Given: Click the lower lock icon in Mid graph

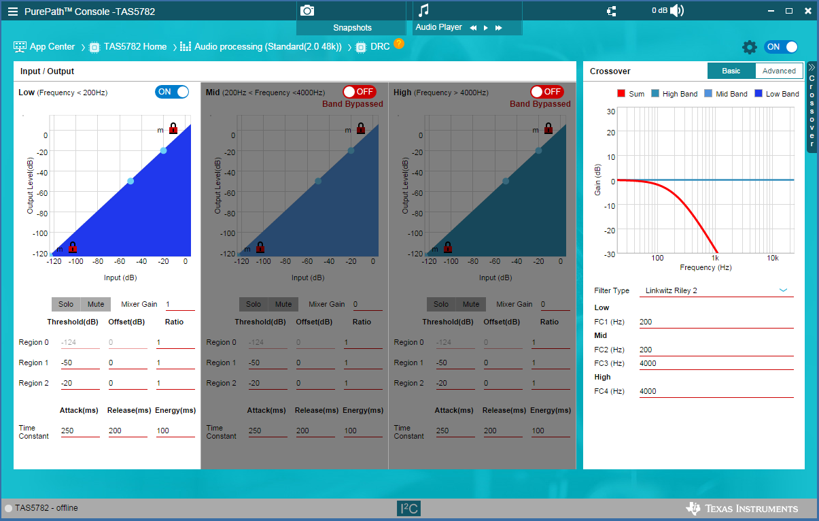Looking at the screenshot, I should [x=260, y=247].
